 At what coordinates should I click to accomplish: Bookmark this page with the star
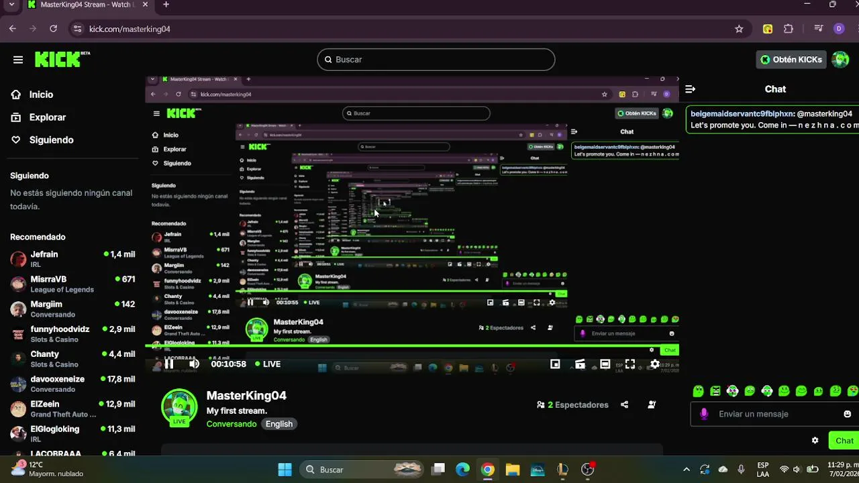click(739, 29)
